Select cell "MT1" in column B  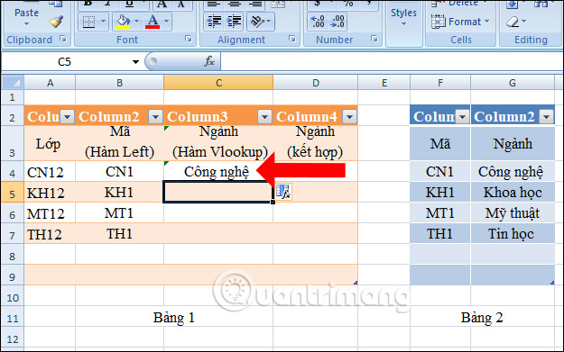(x=119, y=213)
